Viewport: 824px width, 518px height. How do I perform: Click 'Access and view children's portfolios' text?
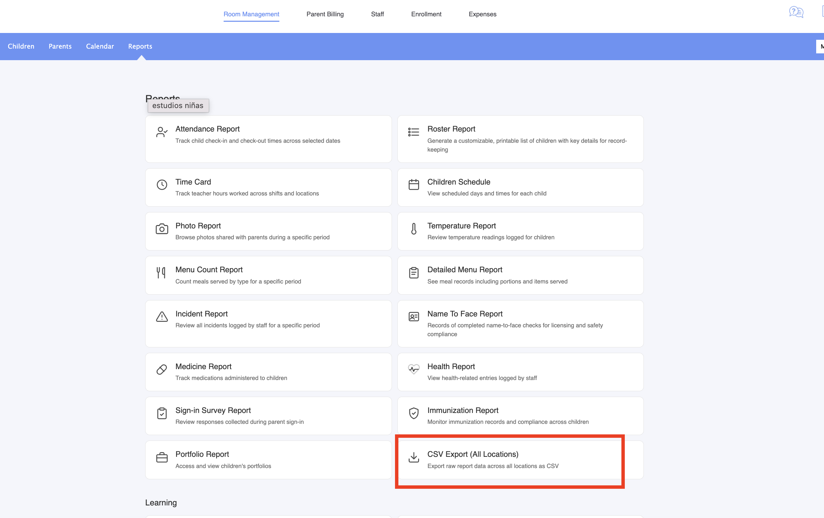pyautogui.click(x=223, y=466)
